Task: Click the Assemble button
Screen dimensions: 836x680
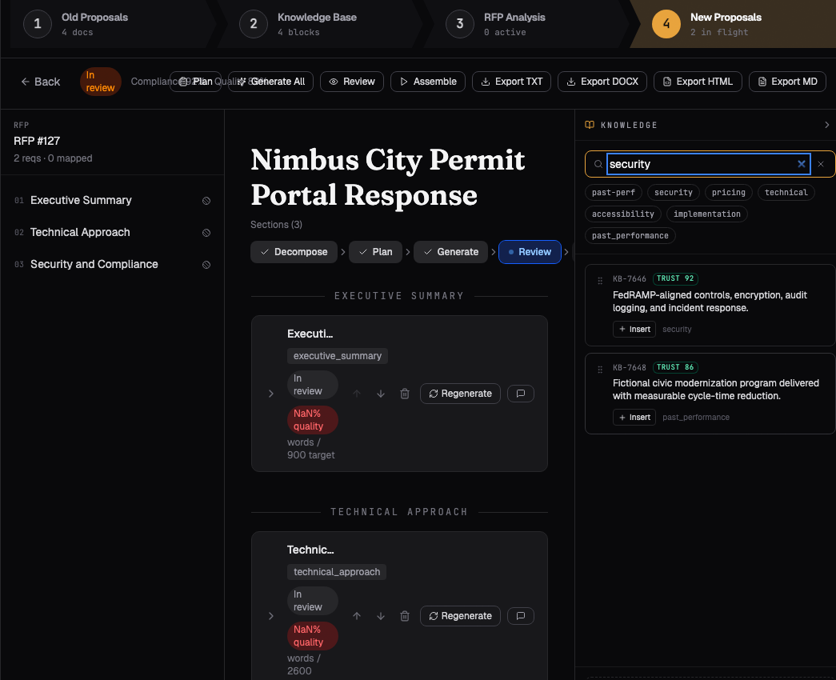Action: tap(428, 82)
